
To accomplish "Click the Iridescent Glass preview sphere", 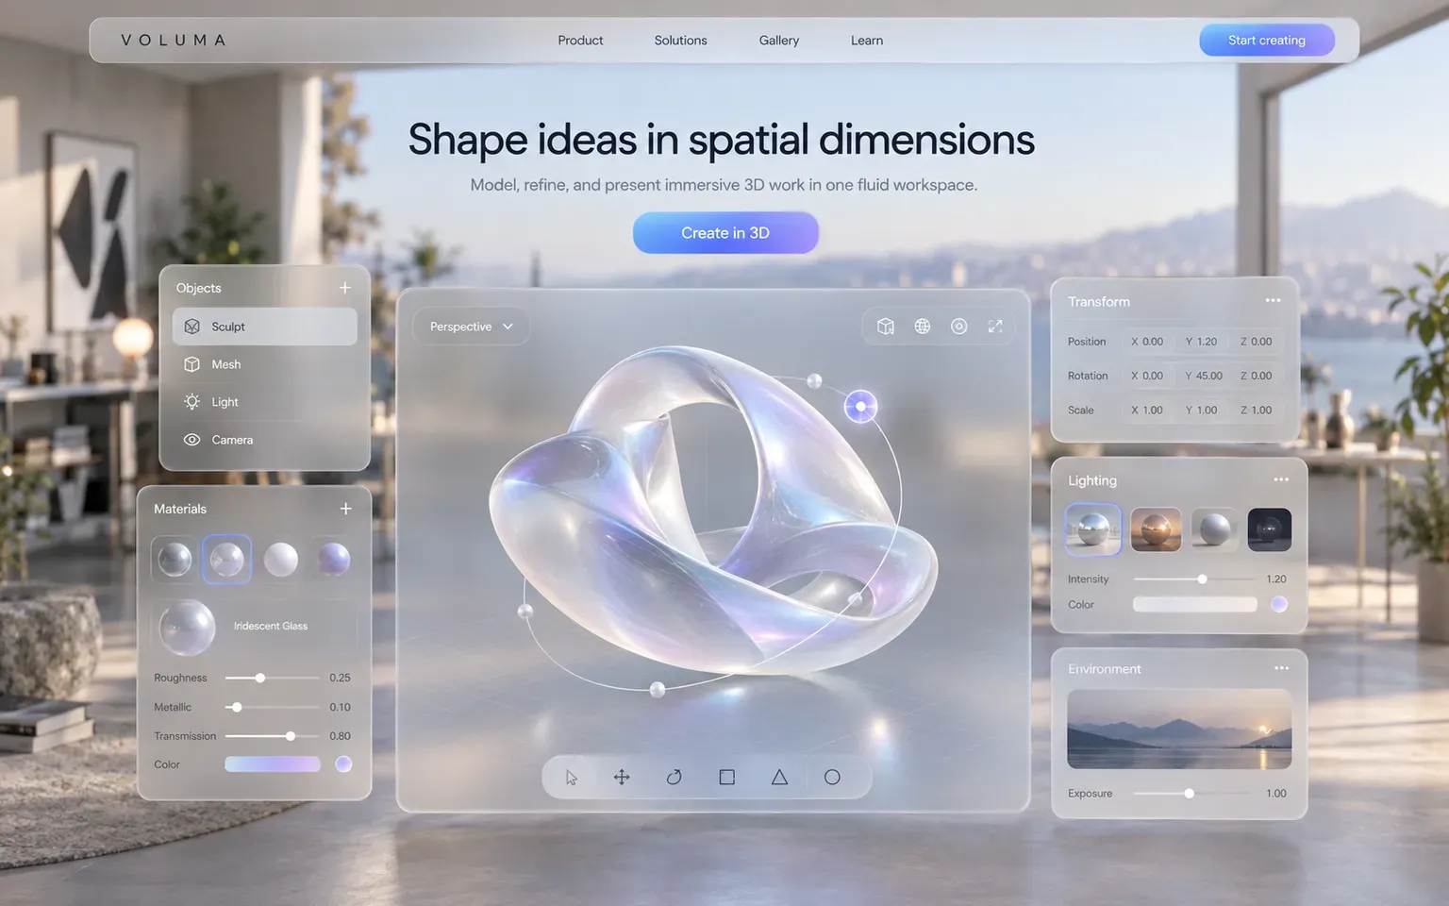I will click(187, 628).
